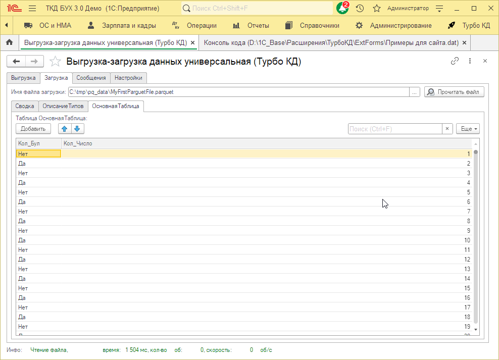Click the Добавить button
499x360 pixels.
(x=33, y=129)
